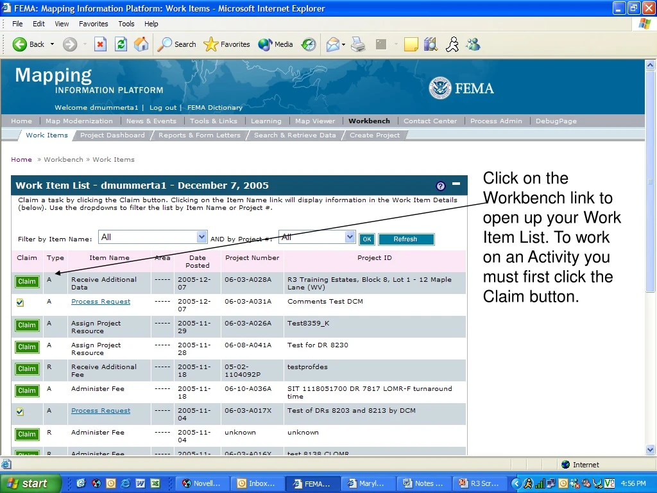Open Process Request link for 06-03-A031A
The width and height of the screenshot is (657, 493).
[101, 302]
